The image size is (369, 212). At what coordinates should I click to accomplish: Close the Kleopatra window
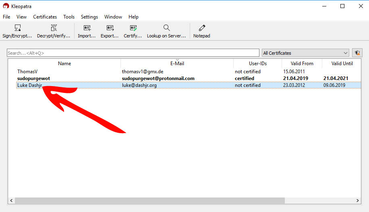click(361, 6)
